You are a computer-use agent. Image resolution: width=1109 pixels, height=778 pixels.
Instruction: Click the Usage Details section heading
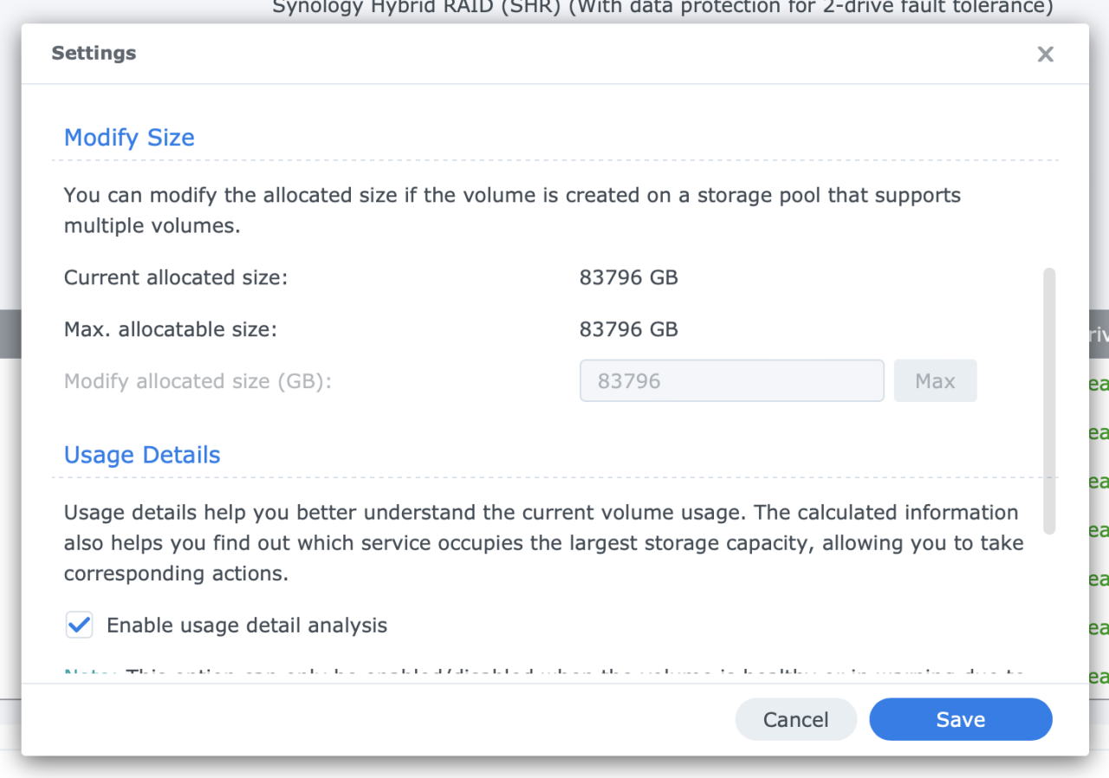141,454
